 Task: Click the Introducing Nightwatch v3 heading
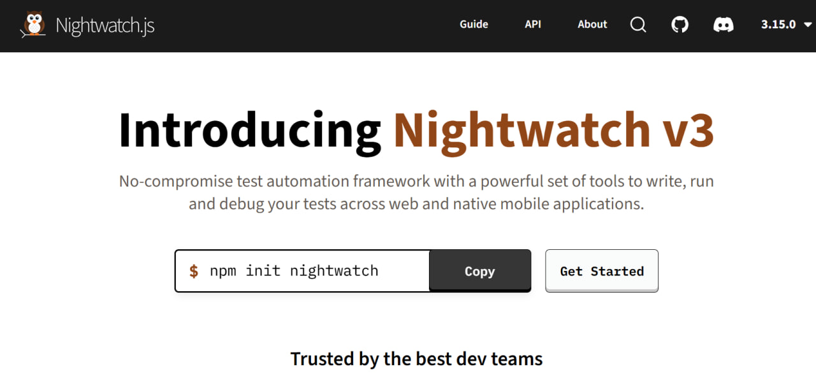tap(416, 131)
